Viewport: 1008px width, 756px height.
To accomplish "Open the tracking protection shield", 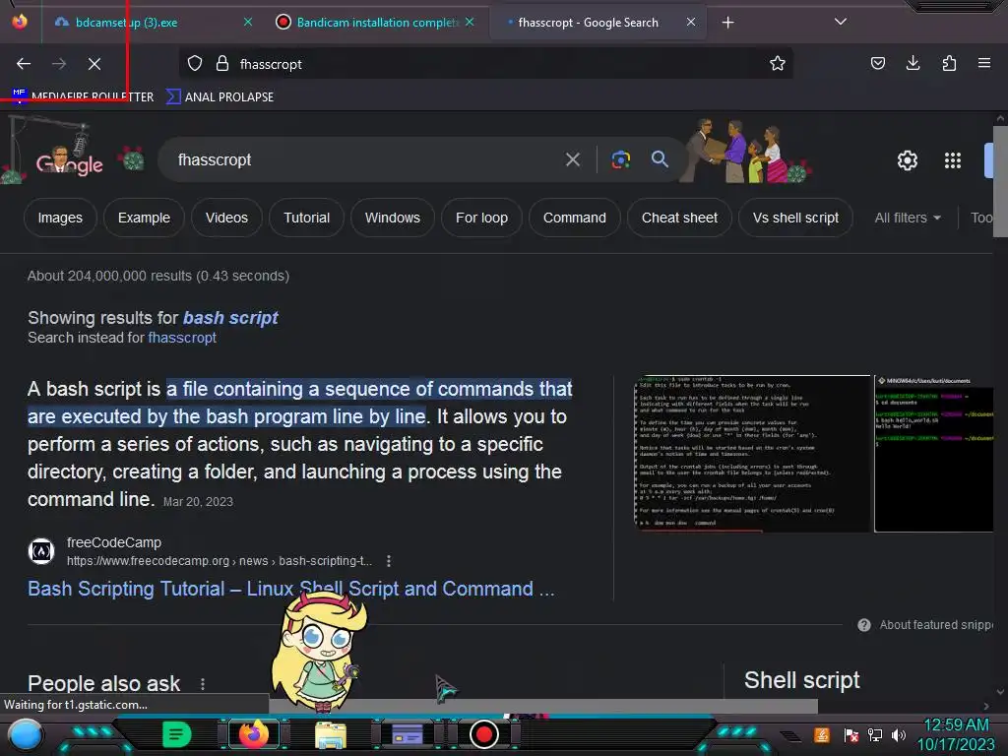I will pos(195,64).
